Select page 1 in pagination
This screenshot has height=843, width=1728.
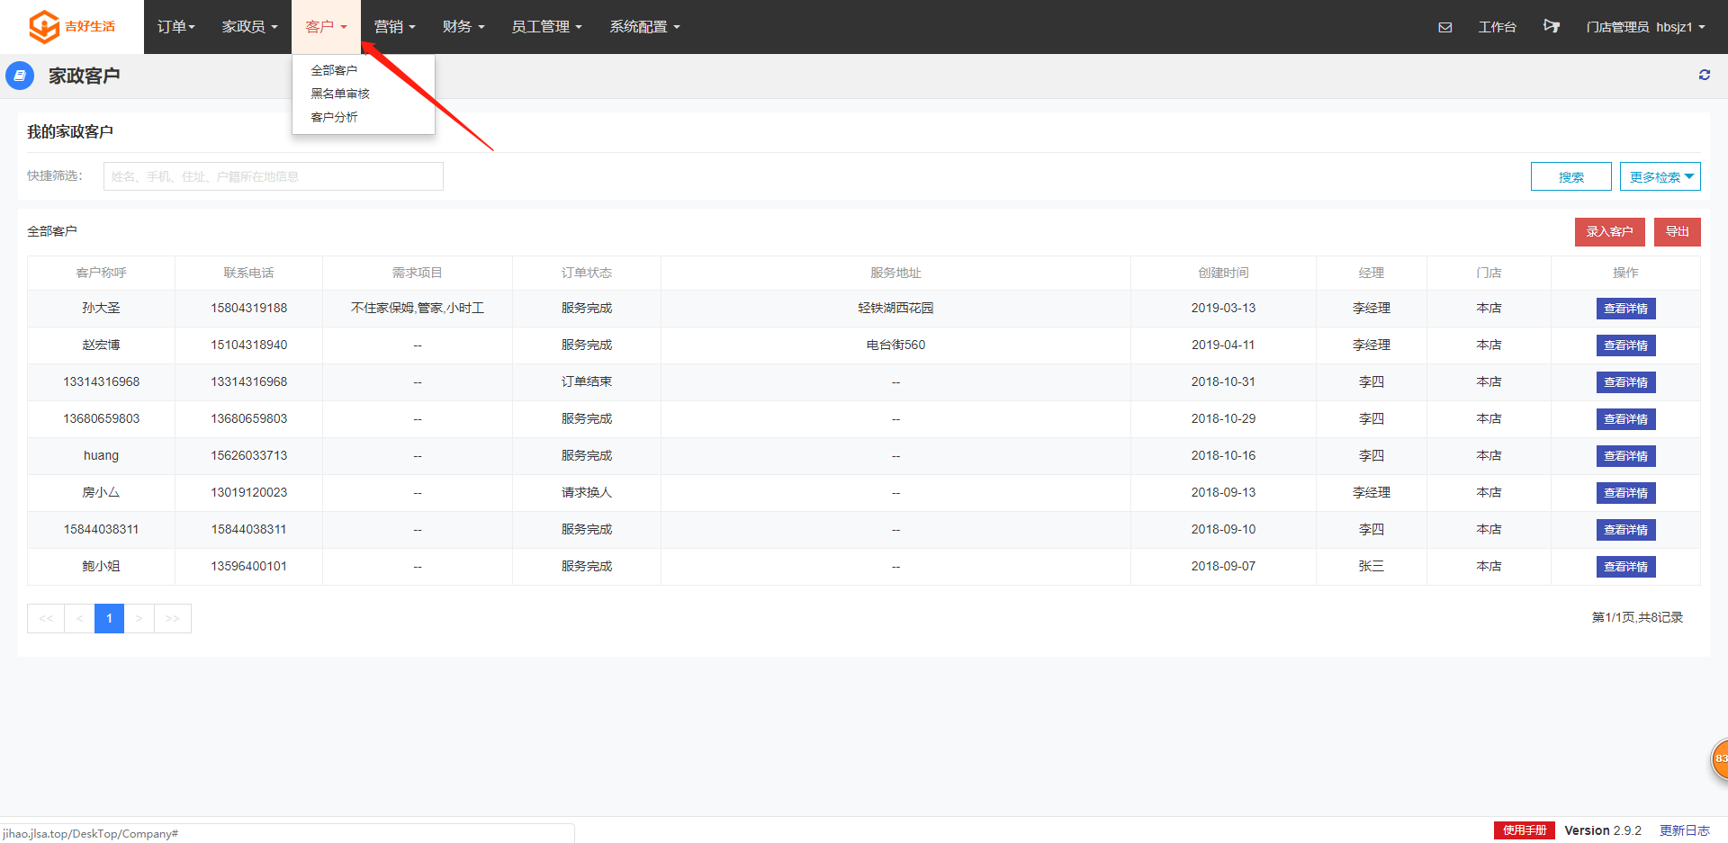pos(109,618)
